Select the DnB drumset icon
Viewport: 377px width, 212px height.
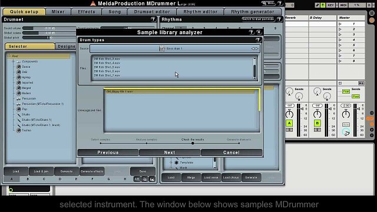pyautogui.click(x=18, y=72)
